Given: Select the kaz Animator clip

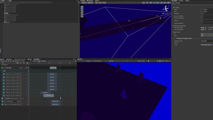Looking at the screenshot, I should [55, 101].
